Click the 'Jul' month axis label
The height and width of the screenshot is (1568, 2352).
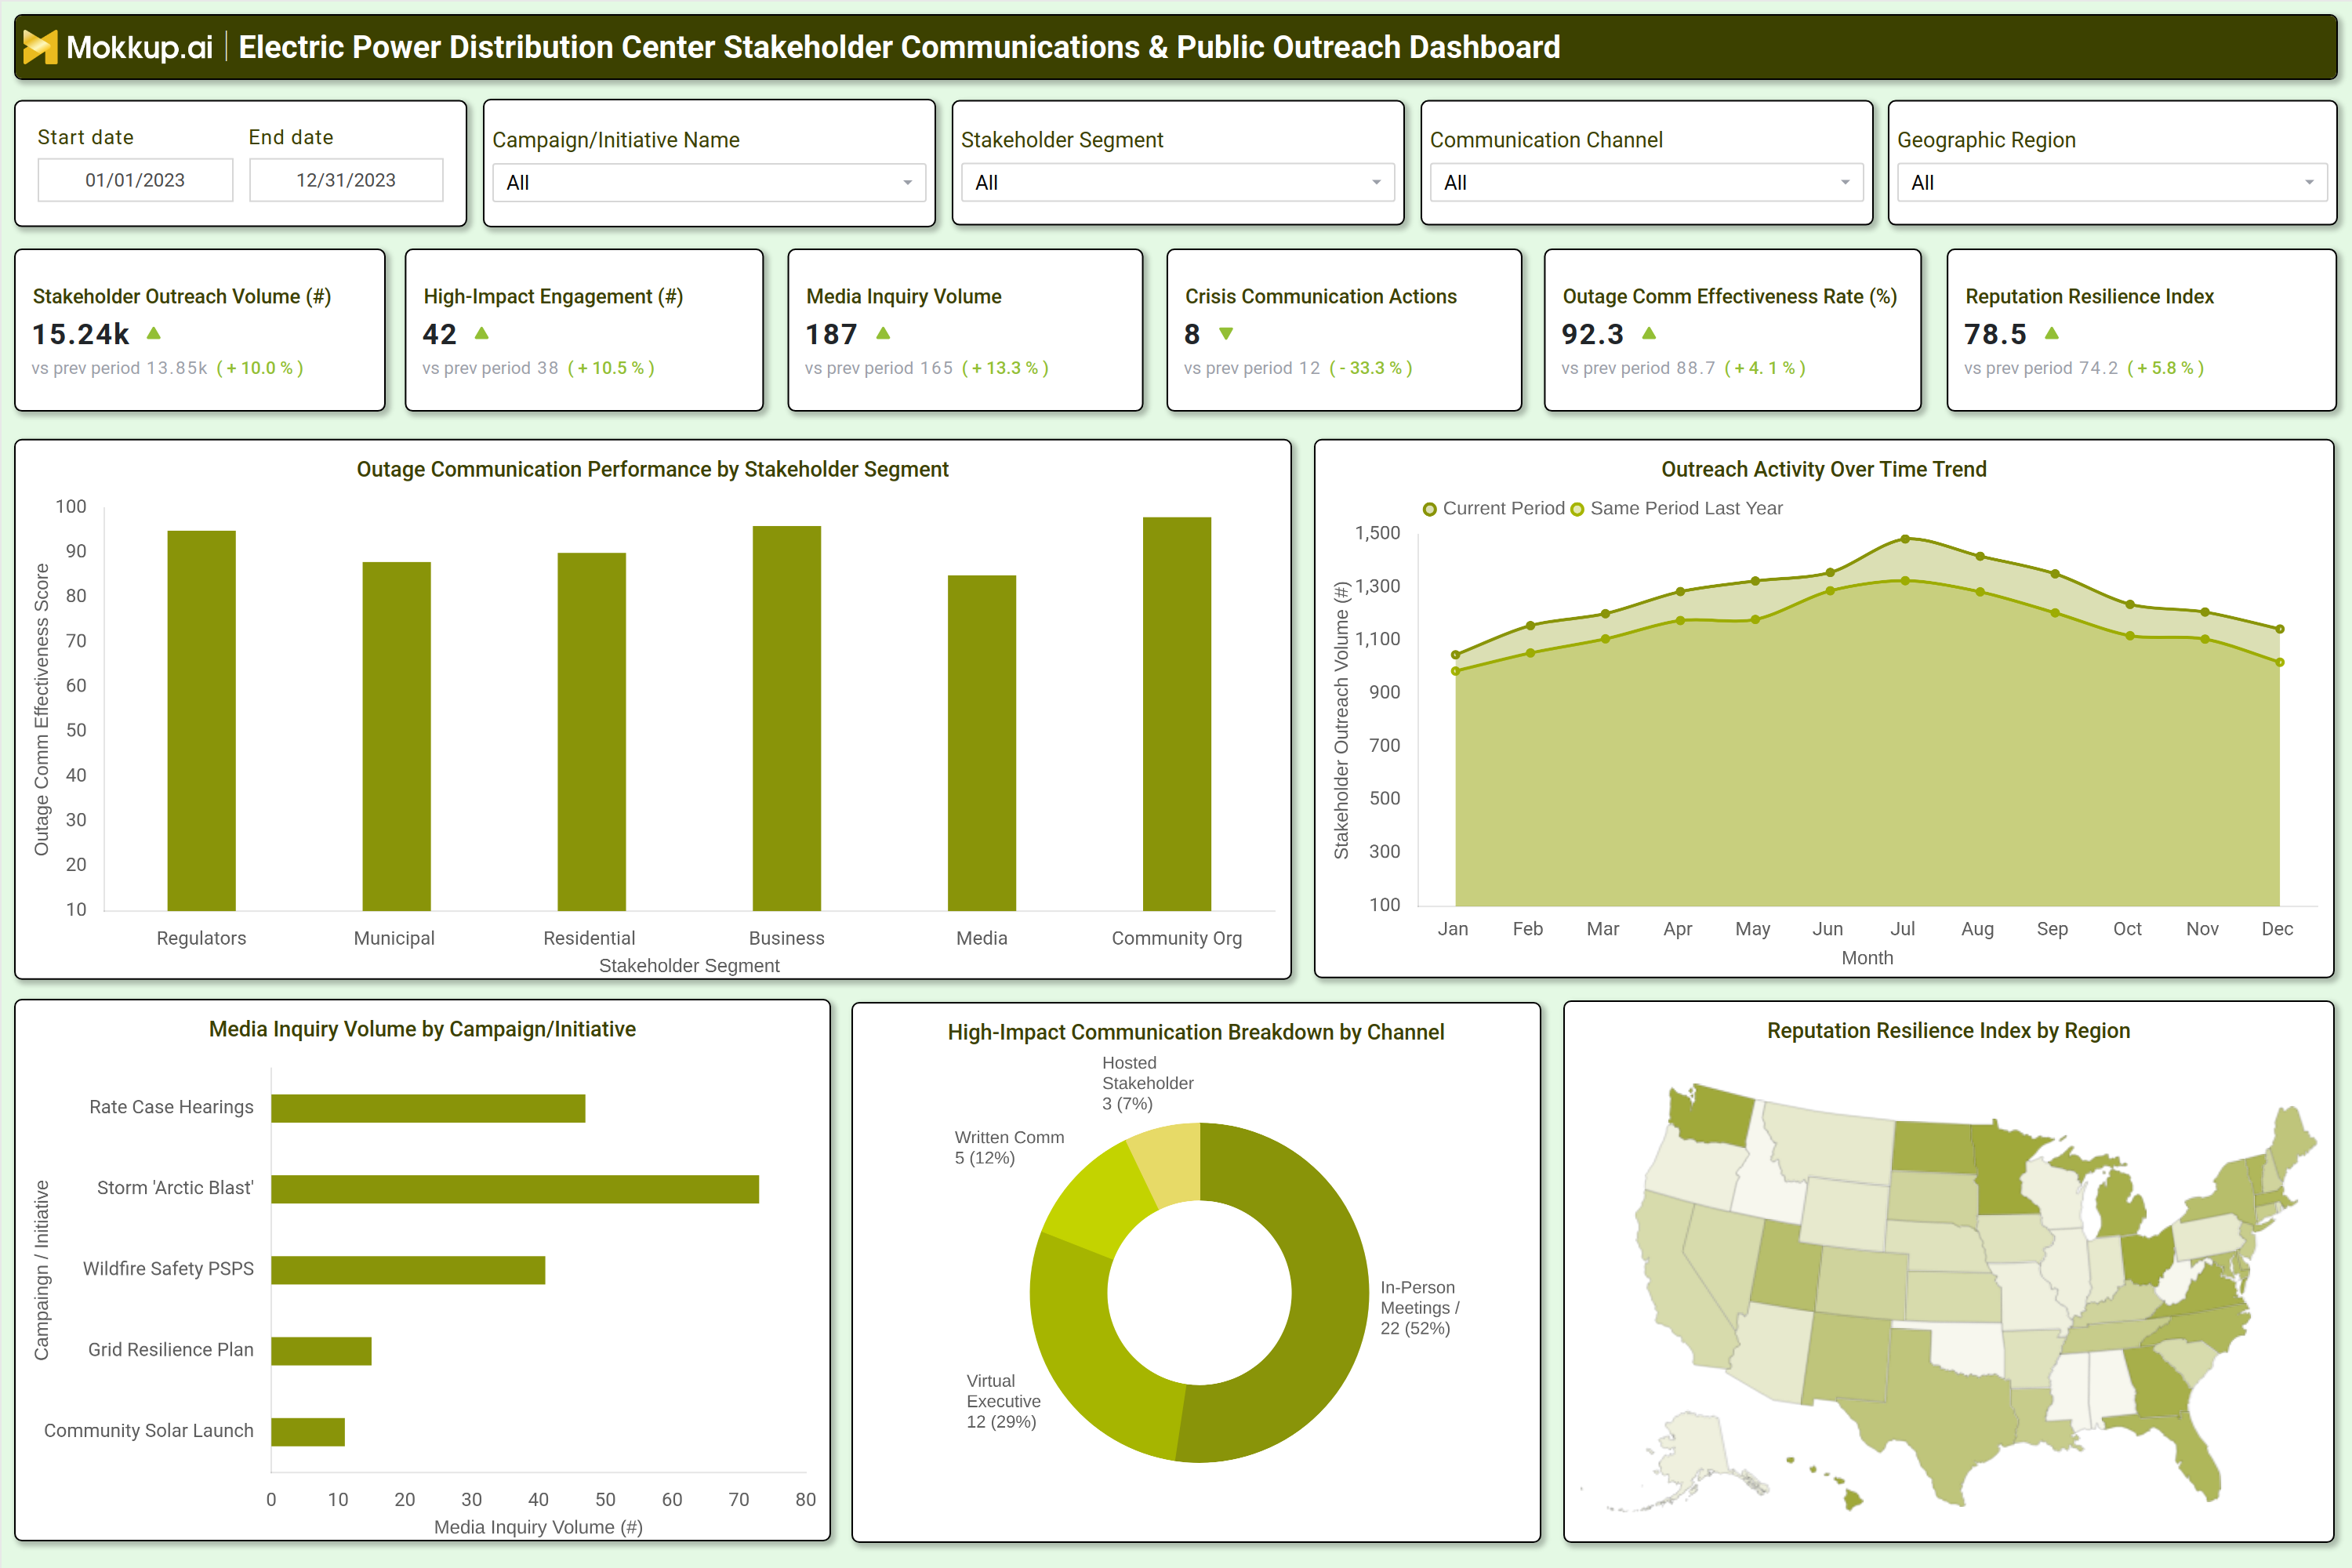(1902, 929)
